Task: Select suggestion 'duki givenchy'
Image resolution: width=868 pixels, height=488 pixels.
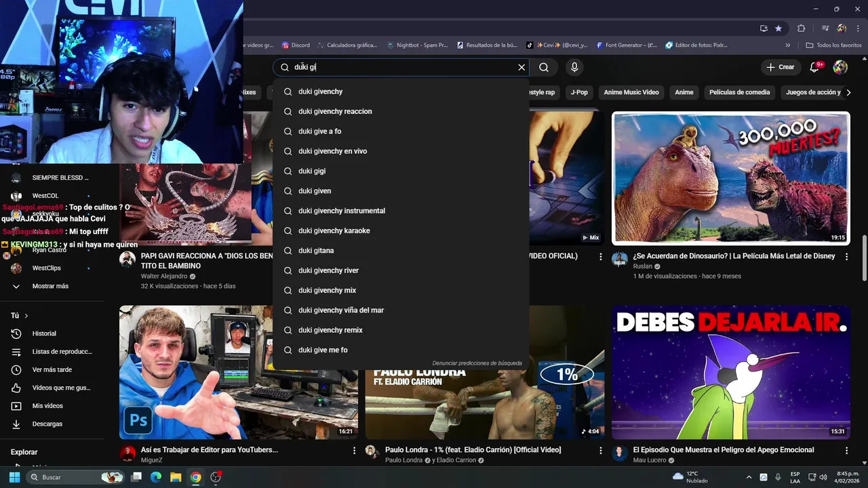Action: (x=401, y=91)
